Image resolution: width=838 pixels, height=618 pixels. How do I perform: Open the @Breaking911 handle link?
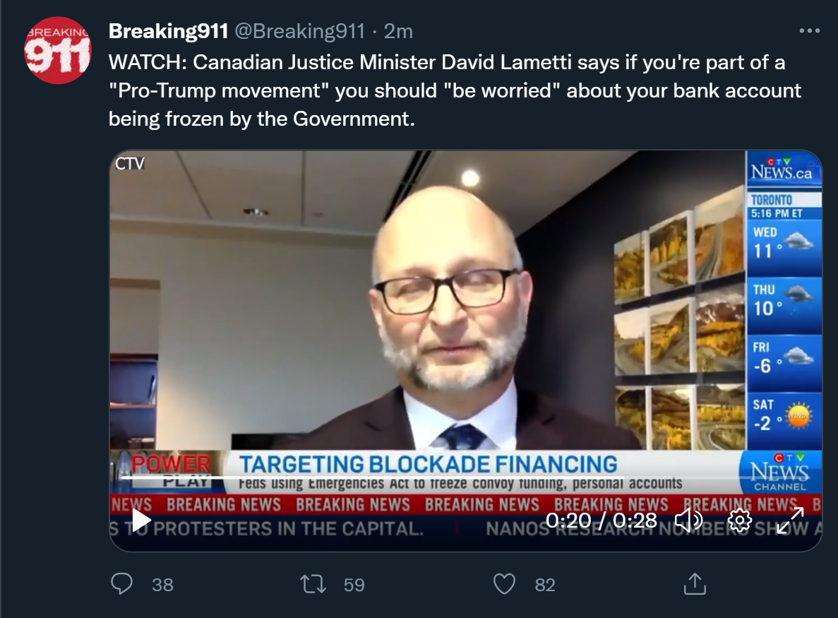(x=299, y=32)
